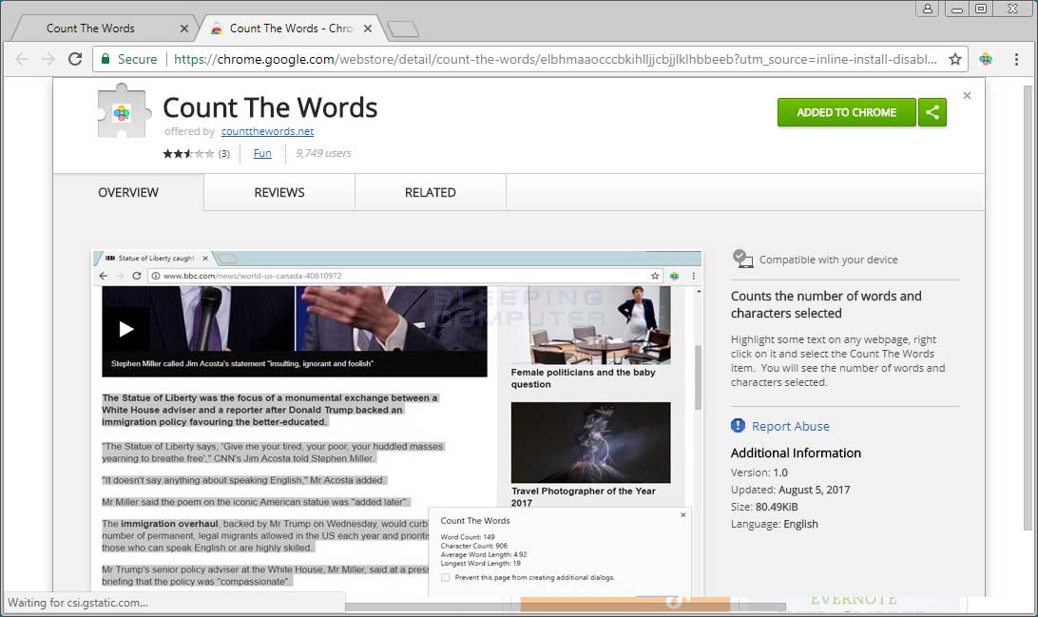Click the star rating of the extension
The image size is (1038, 617).
[x=188, y=154]
